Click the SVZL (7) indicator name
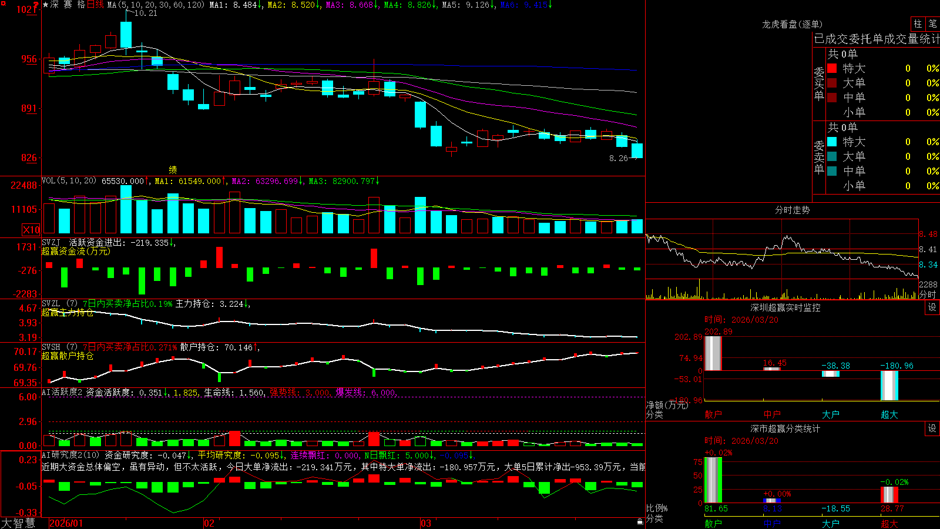940x529 pixels. pyautogui.click(x=59, y=304)
